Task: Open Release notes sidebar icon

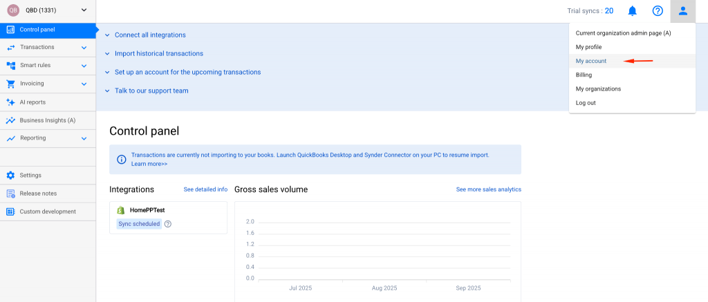Action: (x=11, y=194)
